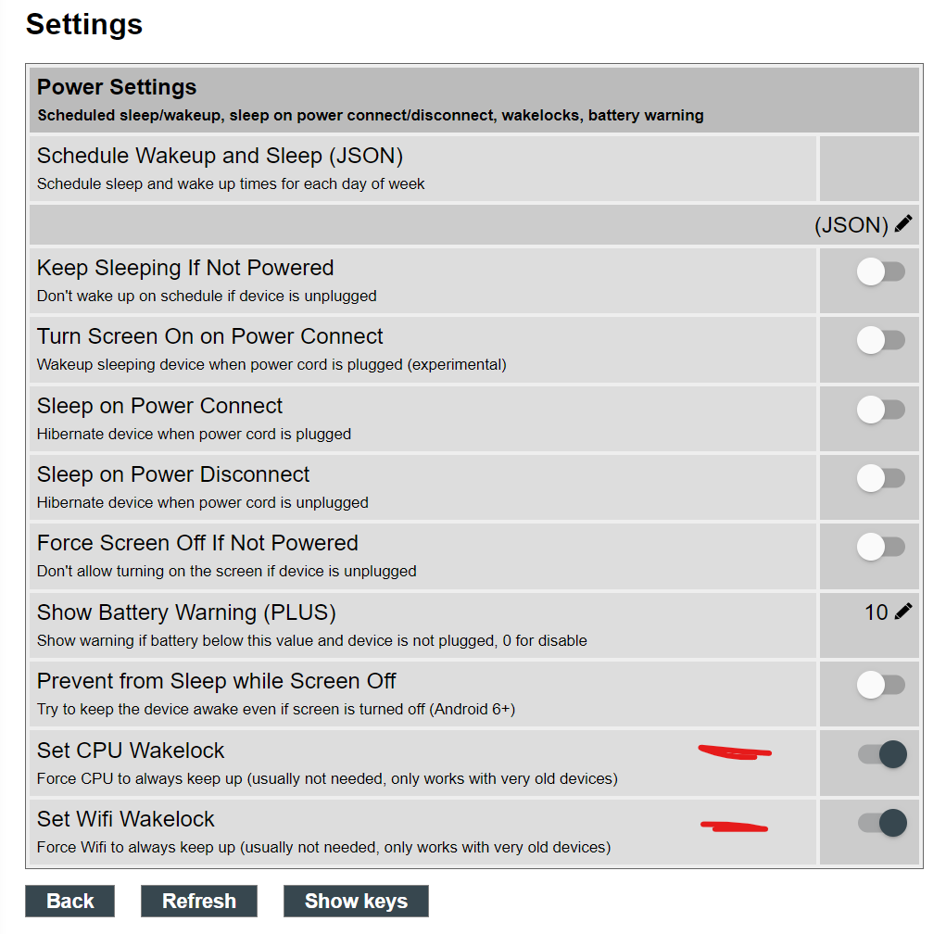Toggle Prevent from Sleep while Screen Off
The height and width of the screenshot is (934, 946).
pyautogui.click(x=881, y=686)
